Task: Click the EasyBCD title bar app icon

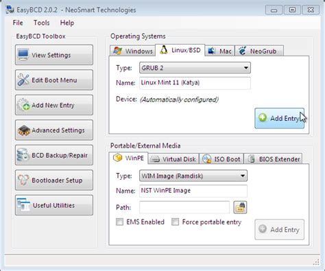Action: (x=10, y=10)
